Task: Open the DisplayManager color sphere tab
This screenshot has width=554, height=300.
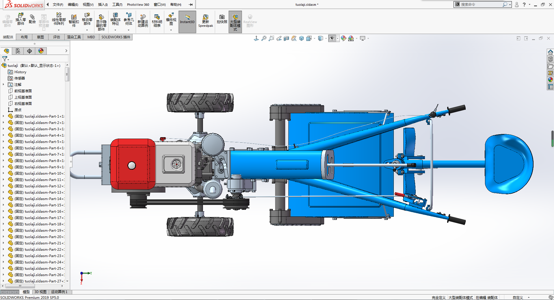Action: click(41, 51)
